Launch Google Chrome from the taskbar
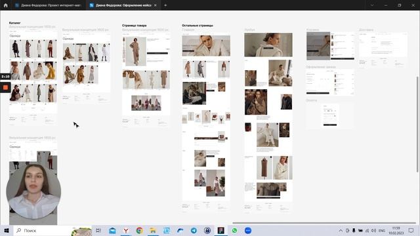The width and height of the screenshot is (420, 236). click(x=139, y=230)
